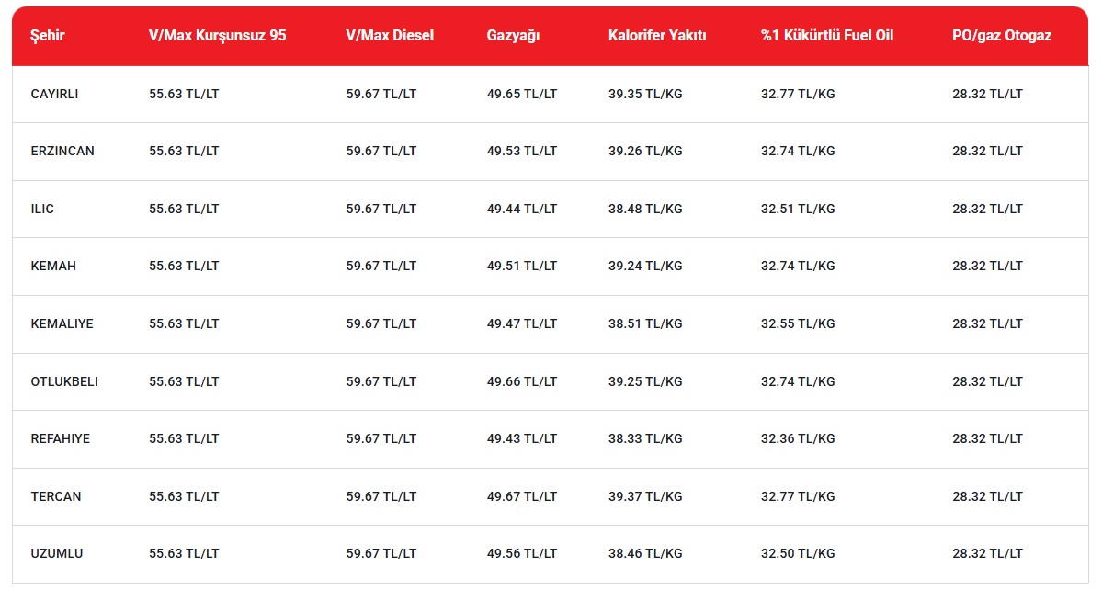1102x590 pixels.
Task: Select the V/Max Diesel column header
Action: (390, 36)
